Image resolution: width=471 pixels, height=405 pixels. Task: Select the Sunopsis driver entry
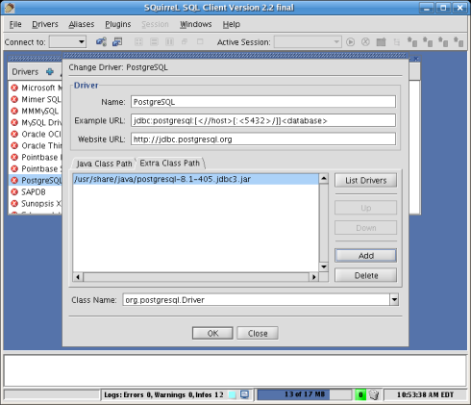(36, 203)
